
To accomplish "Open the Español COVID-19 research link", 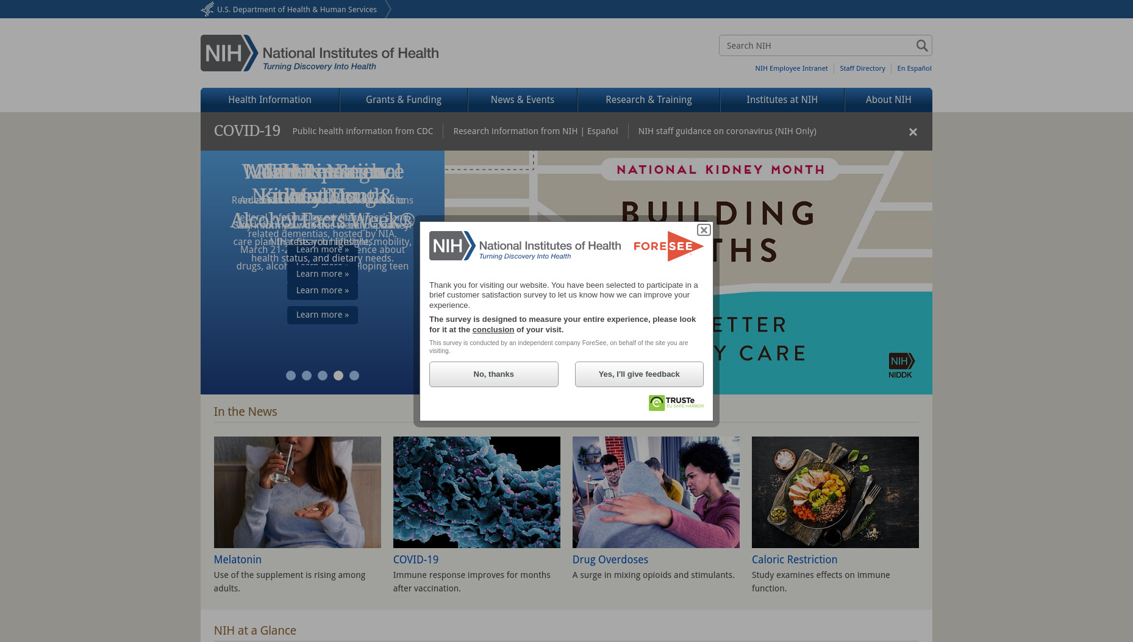I will (602, 131).
